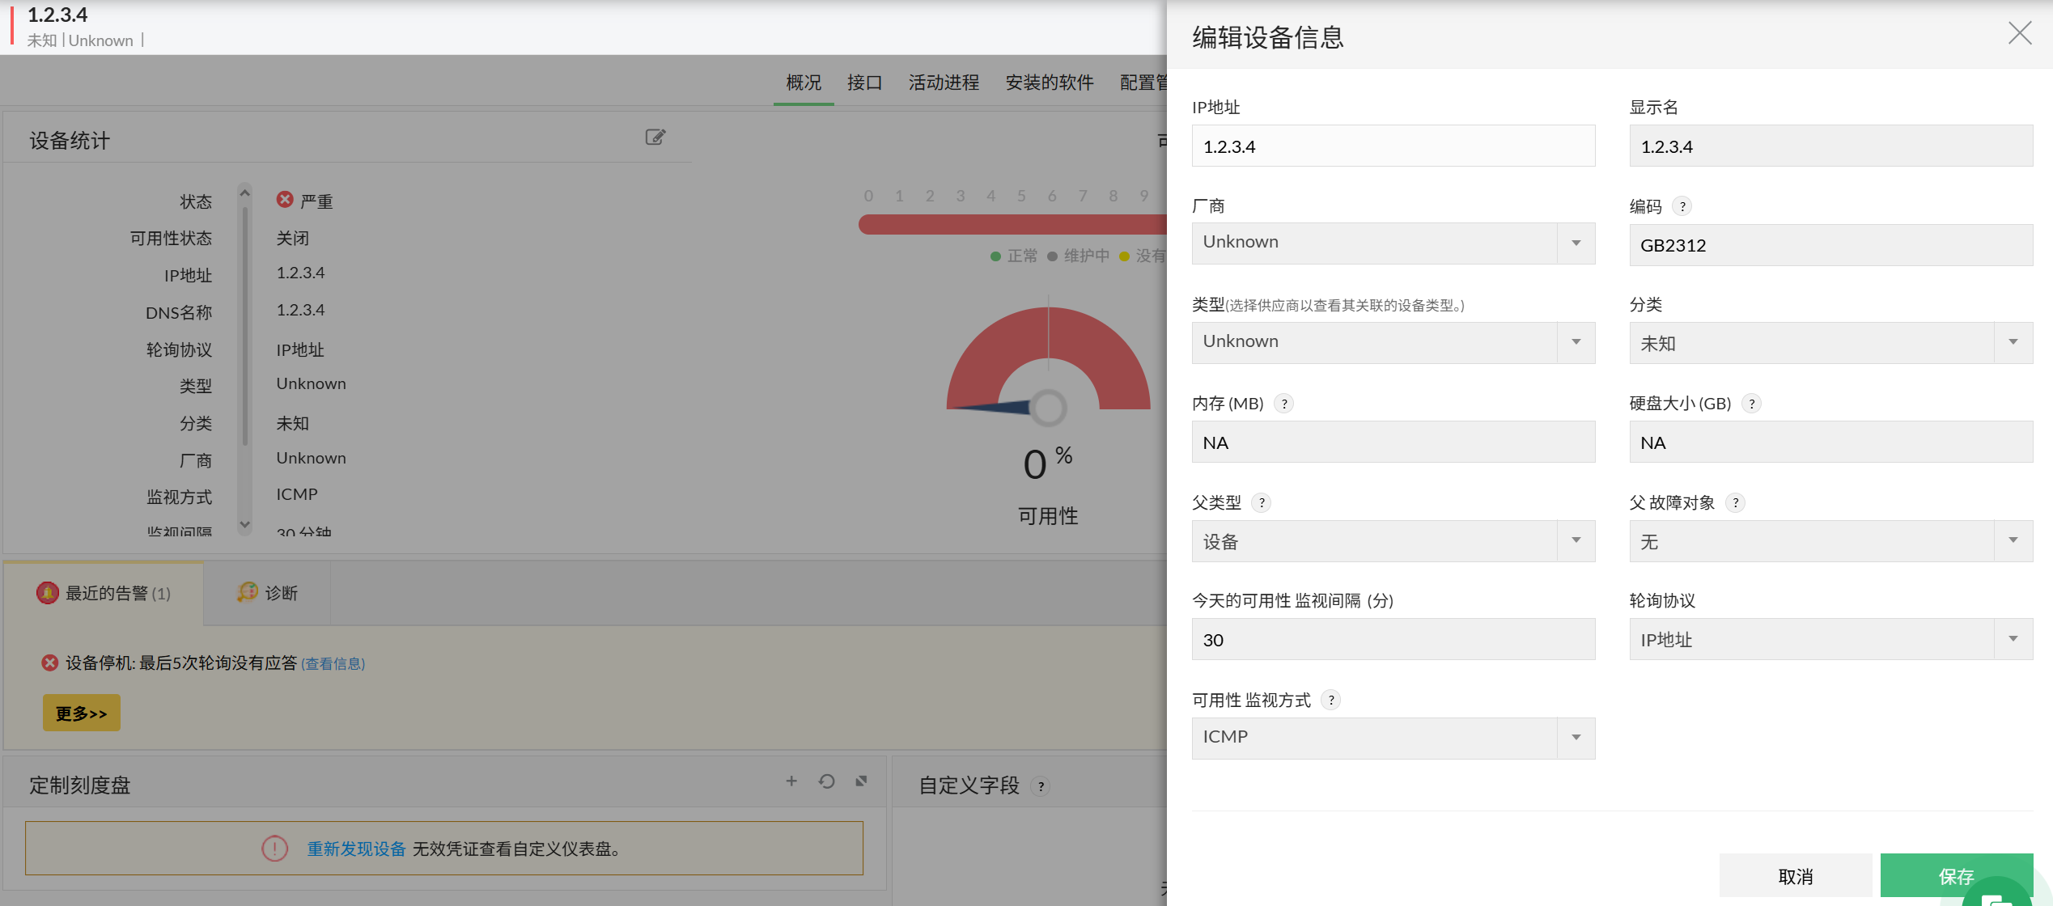Viewport: 2053px width, 906px height.
Task: Focus the 硬盘大小 (GB) input field
Action: pyautogui.click(x=1830, y=442)
